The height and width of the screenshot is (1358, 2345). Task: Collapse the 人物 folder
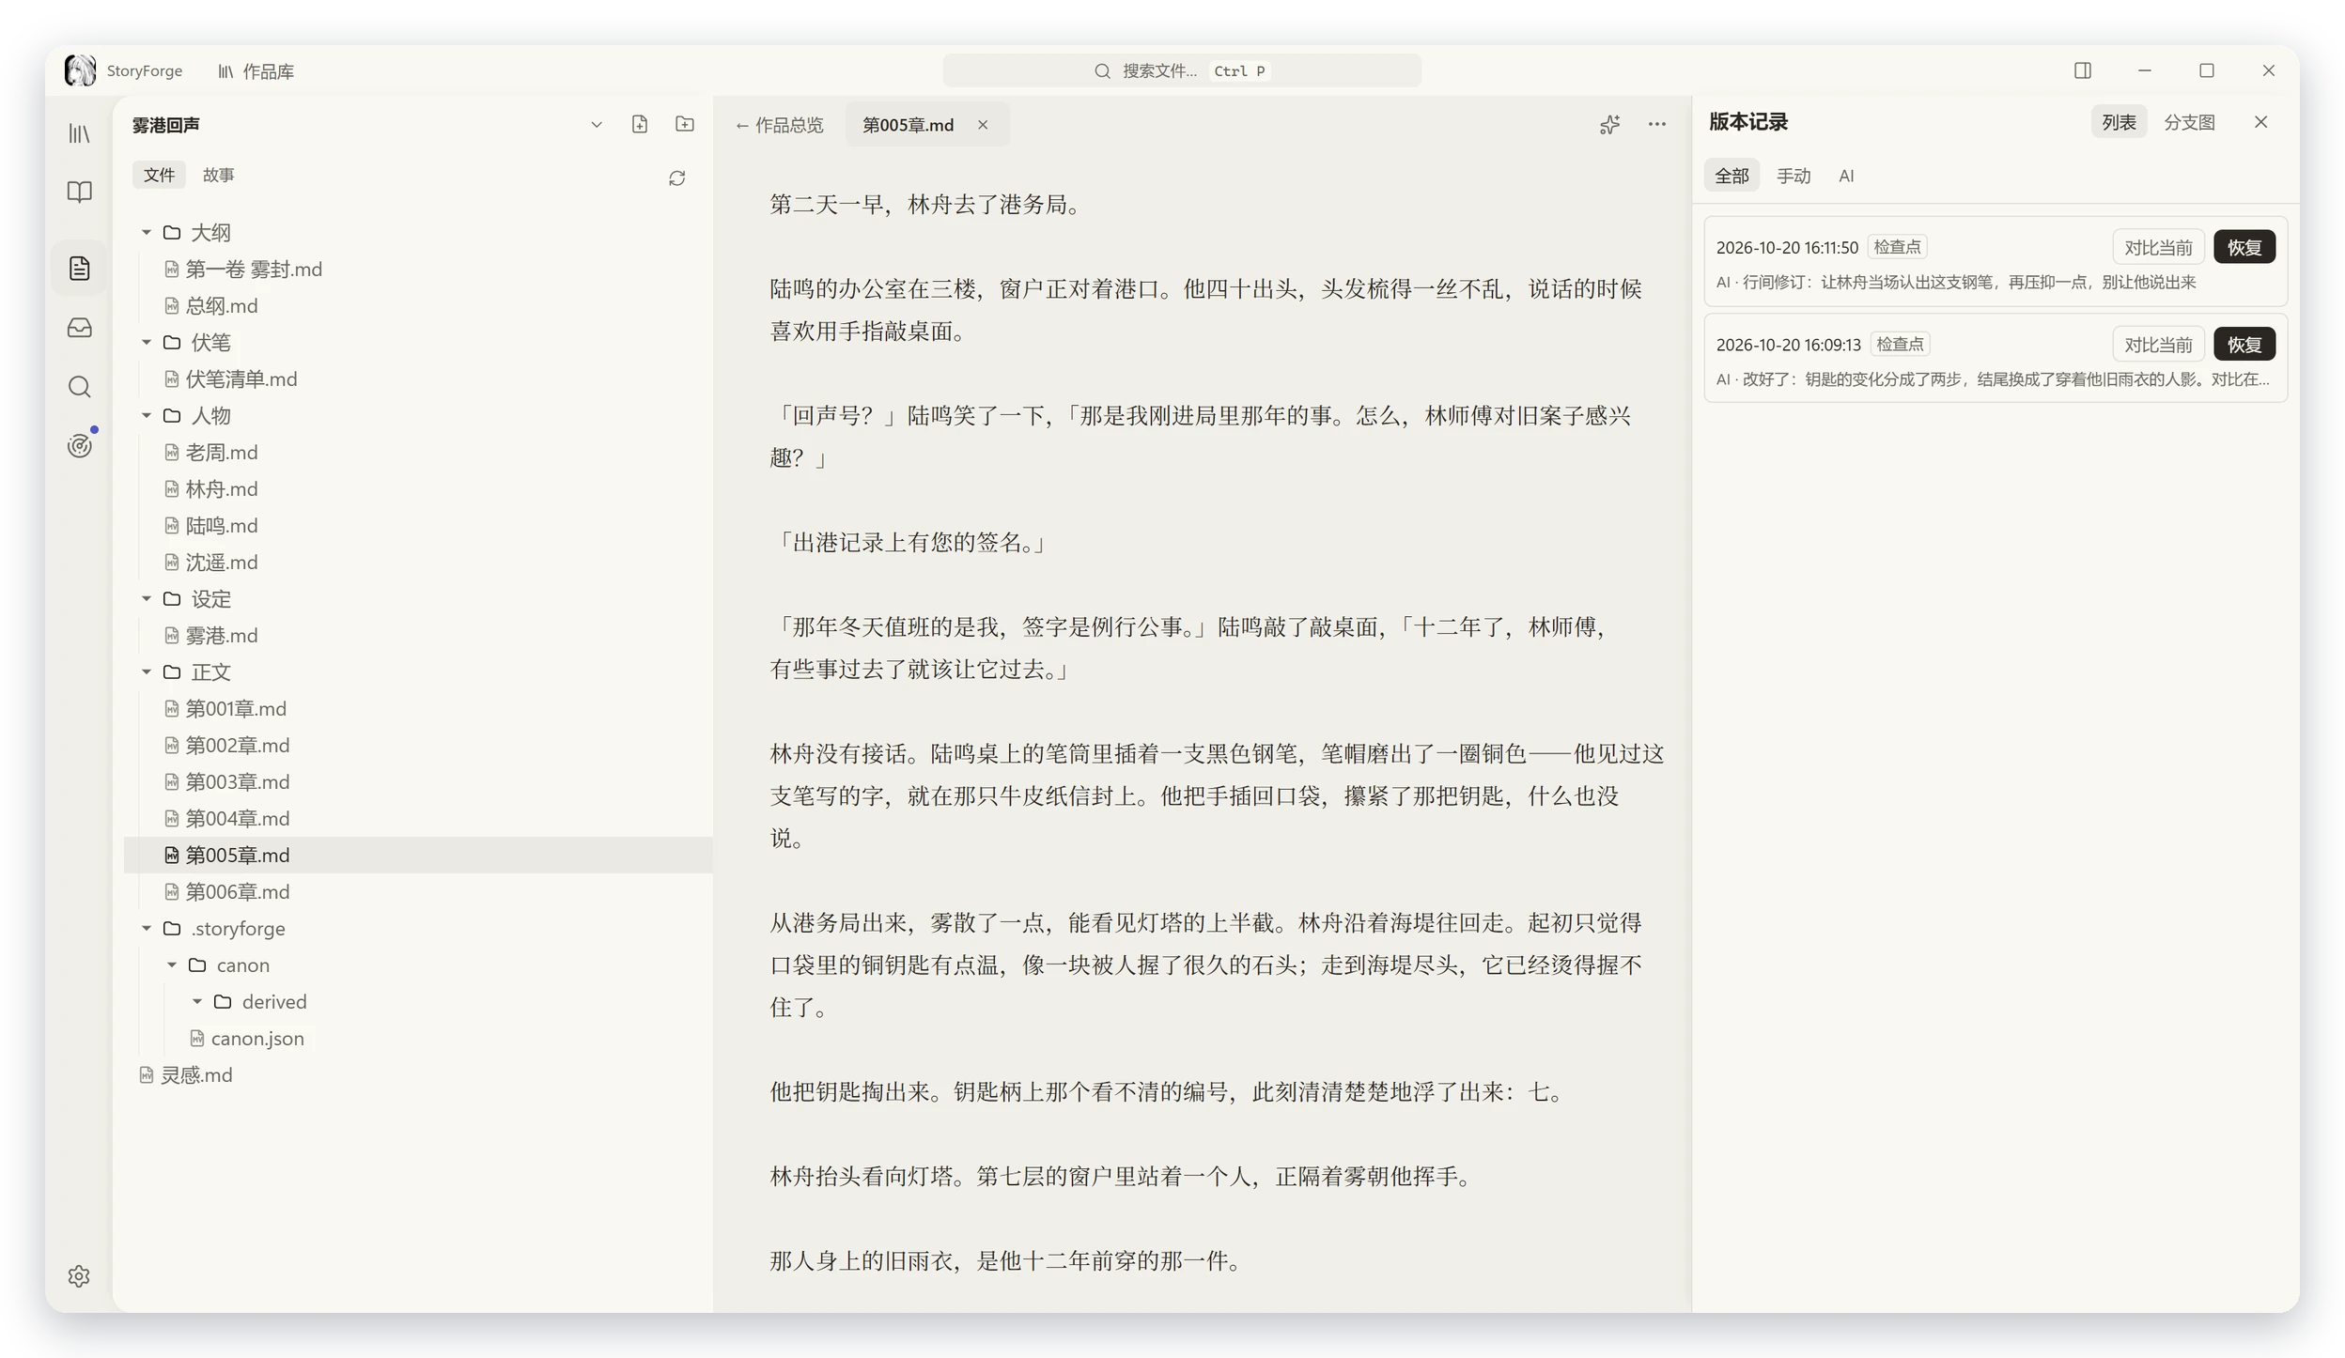(x=147, y=415)
